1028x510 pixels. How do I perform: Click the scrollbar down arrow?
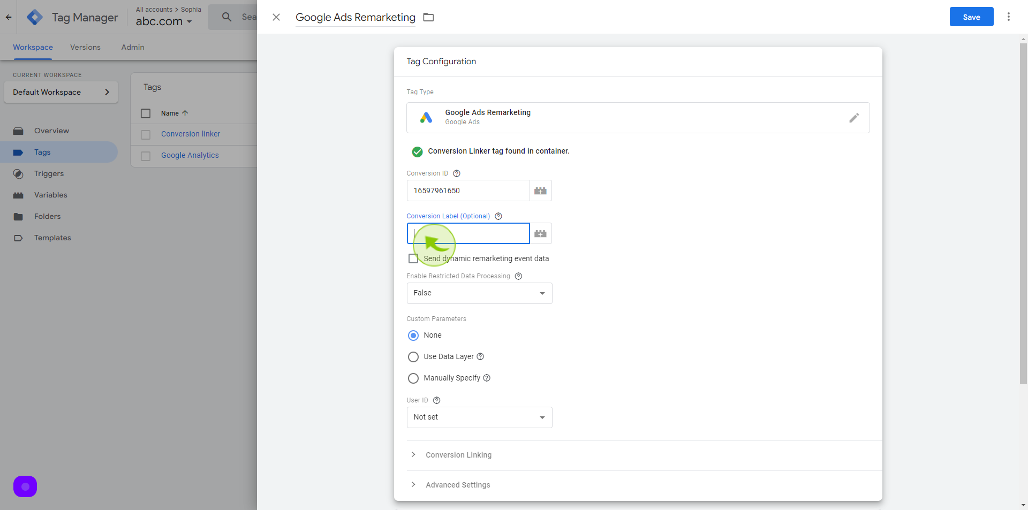pos(1023,505)
